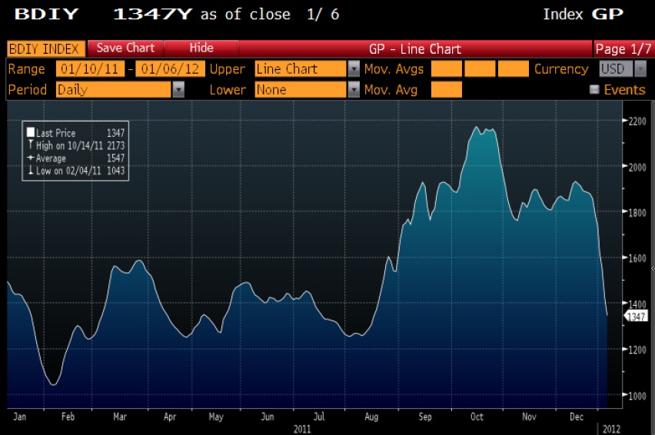Click 'Index GP' header text
This screenshot has height=435, width=655.
[x=584, y=14]
